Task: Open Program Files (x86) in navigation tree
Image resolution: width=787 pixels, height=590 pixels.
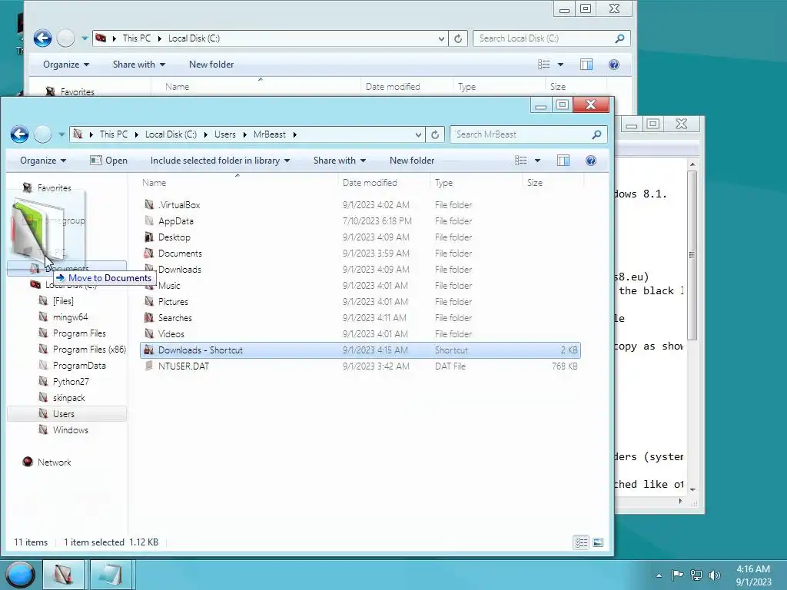Action: click(89, 350)
